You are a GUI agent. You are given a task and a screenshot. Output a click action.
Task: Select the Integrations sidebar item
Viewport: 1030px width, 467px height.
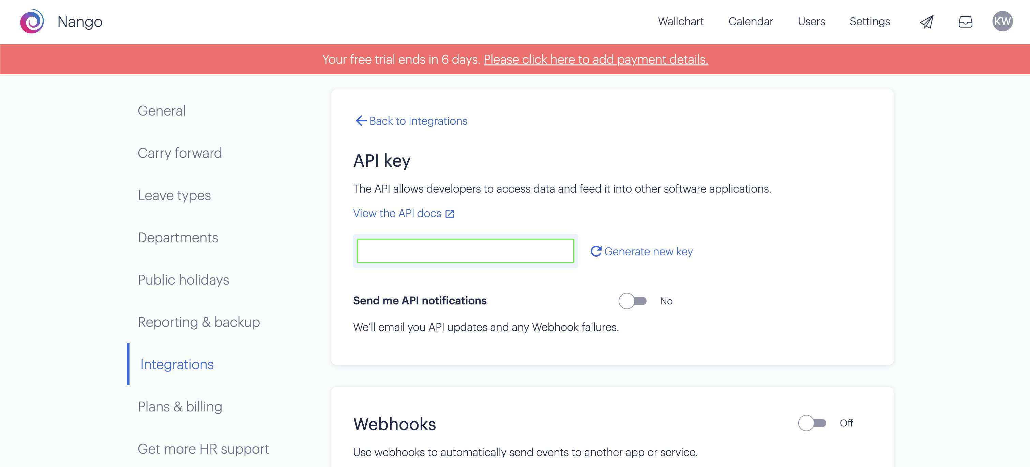click(177, 365)
